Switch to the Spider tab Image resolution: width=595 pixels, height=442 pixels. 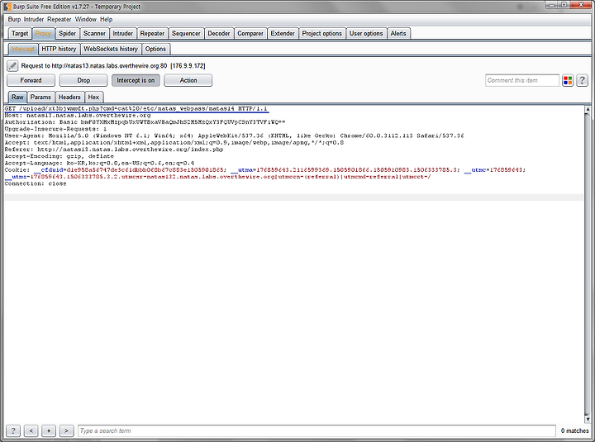[67, 33]
